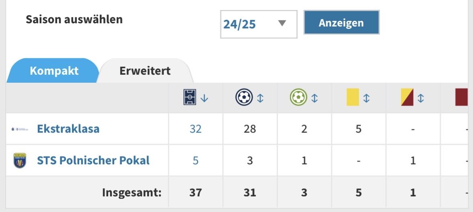The image size is (474, 212).
Task: Click the yellow-red card column icon
Action: [x=407, y=97]
